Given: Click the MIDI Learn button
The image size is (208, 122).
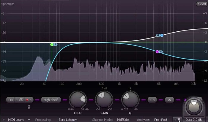Looking at the screenshot, I should [16, 120].
